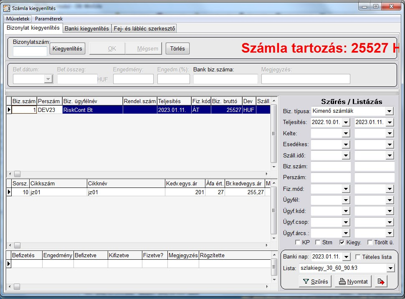Select the Bizonylat kiegyenlítés tab
This screenshot has height=299, width=405.
(x=33, y=28)
